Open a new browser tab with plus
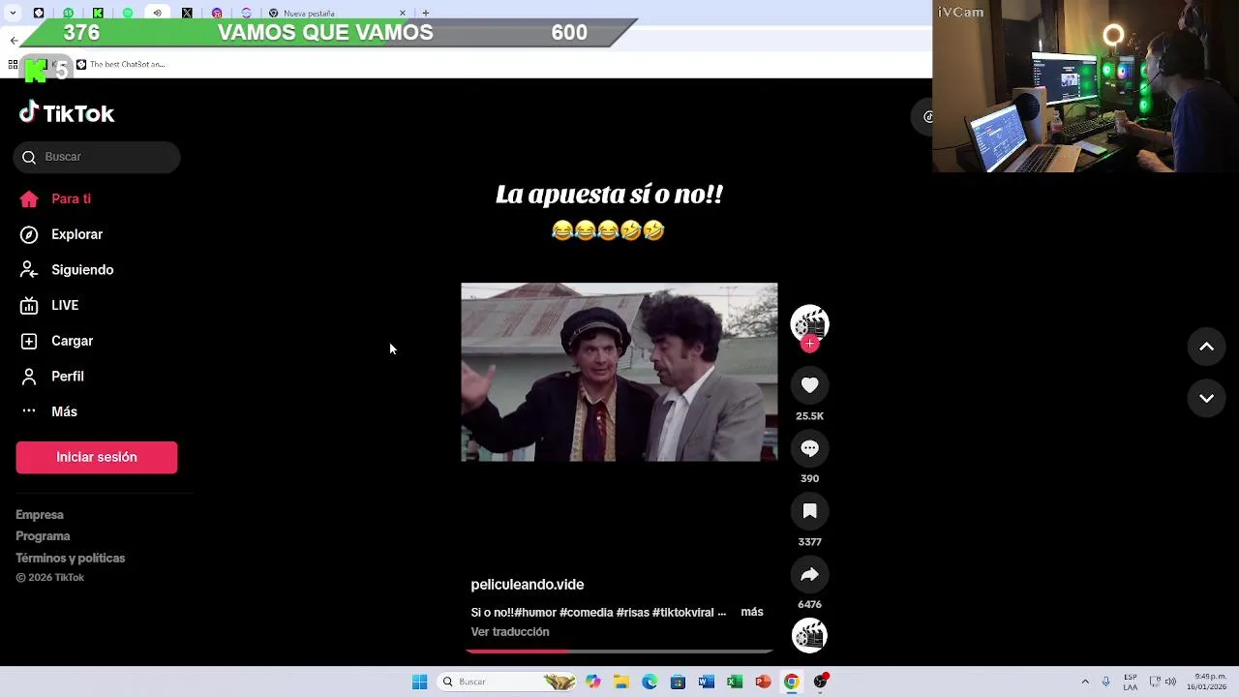1239x697 pixels. click(426, 14)
